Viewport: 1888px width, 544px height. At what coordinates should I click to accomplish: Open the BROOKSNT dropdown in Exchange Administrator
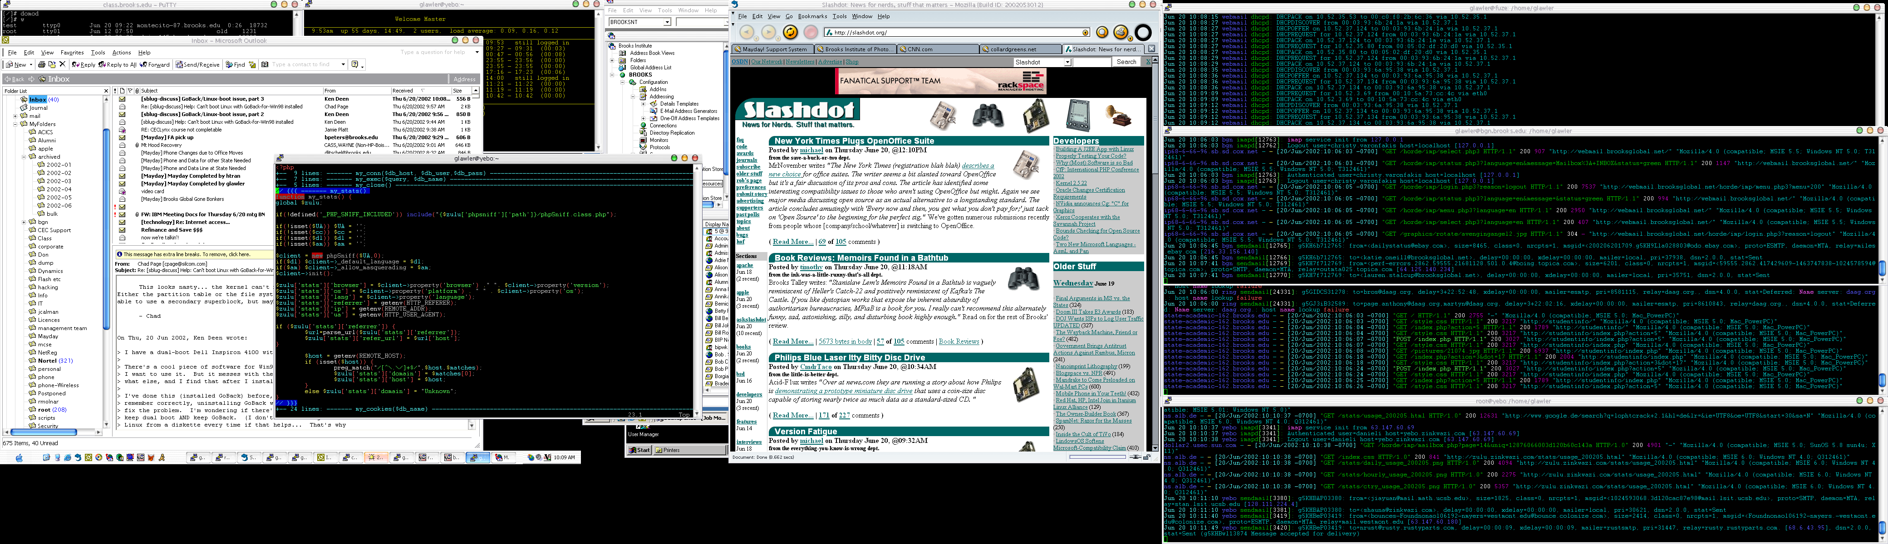(x=667, y=22)
